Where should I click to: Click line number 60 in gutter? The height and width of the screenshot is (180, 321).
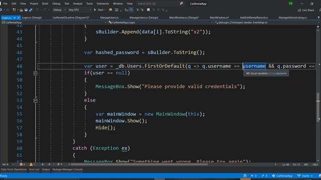pyautogui.click(x=20, y=148)
